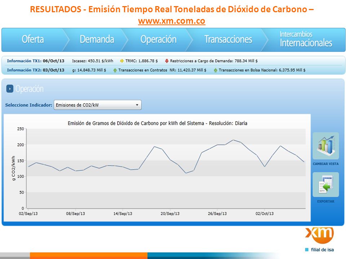
Task: Click the 14/Sep/13 axis label
Action: tap(123, 214)
